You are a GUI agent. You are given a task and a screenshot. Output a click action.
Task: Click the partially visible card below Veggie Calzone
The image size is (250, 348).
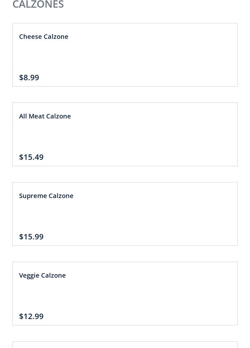pyautogui.click(x=125, y=345)
